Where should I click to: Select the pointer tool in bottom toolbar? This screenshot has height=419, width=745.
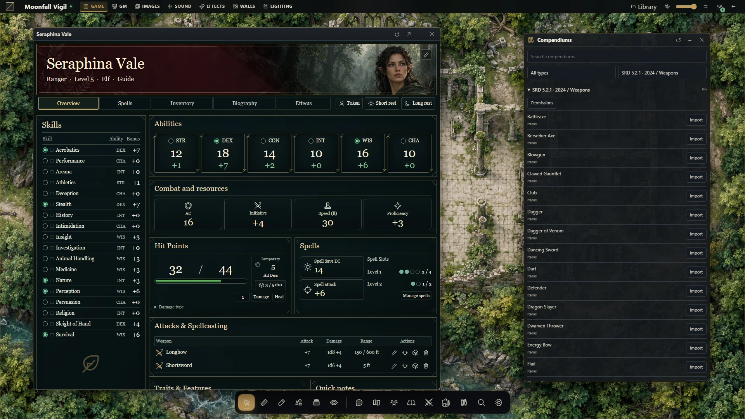coord(246,403)
